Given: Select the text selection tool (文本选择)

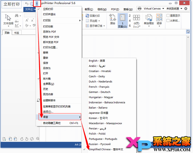Looking at the screenshot, I should [x=8, y=20].
